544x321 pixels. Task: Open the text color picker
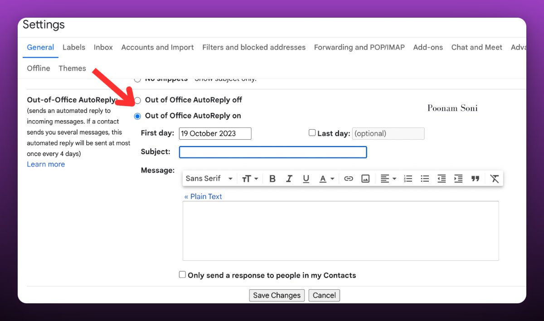[x=326, y=179]
